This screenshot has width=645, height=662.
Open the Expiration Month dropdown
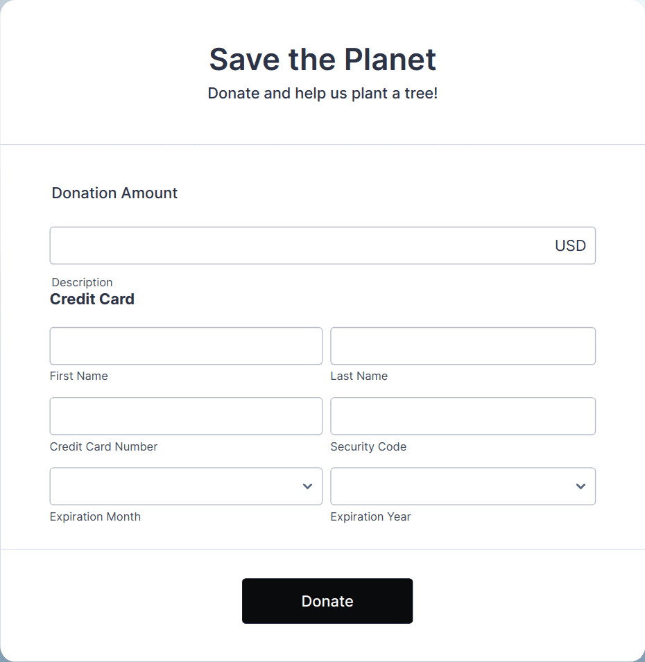coord(185,486)
